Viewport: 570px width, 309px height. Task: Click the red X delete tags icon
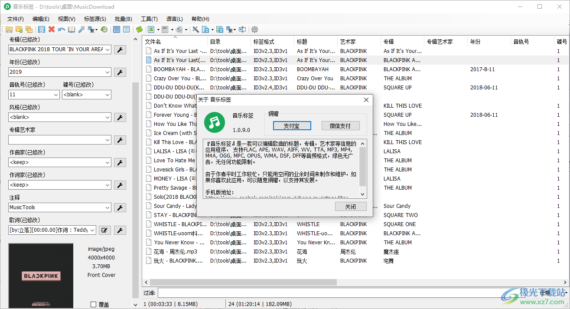(52, 29)
